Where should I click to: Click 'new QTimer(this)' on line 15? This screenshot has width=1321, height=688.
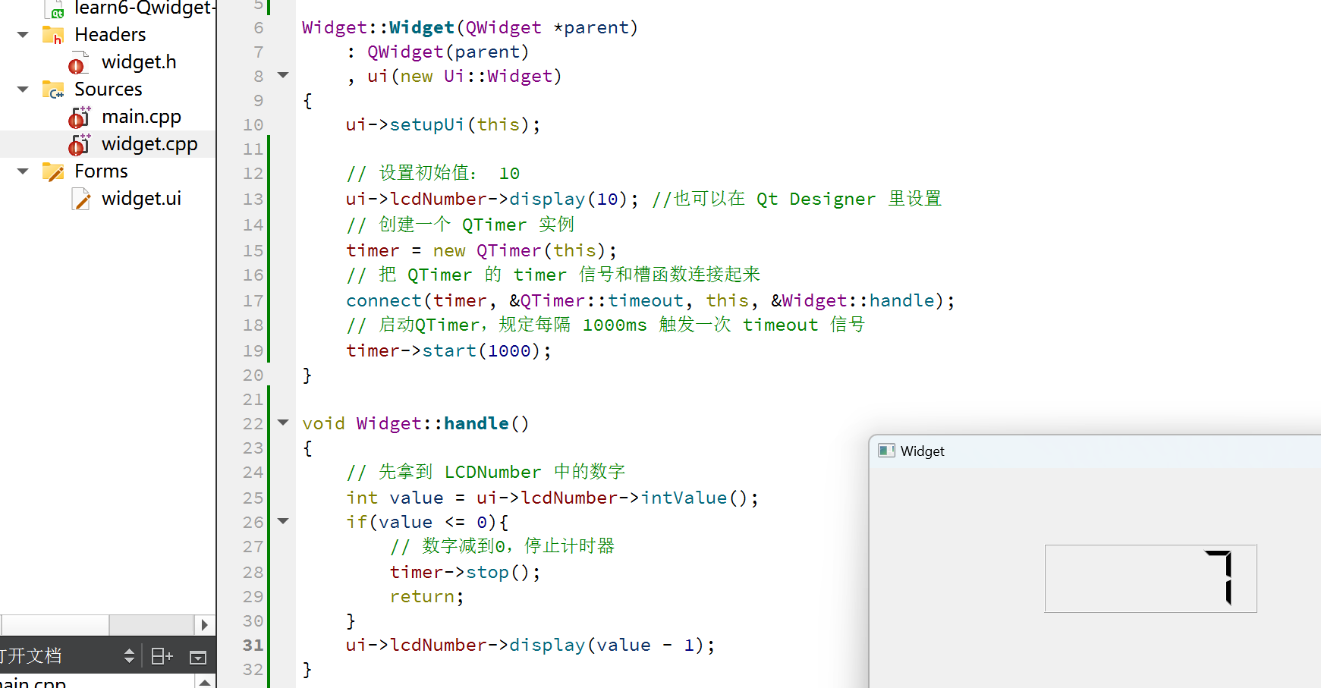pos(519,250)
